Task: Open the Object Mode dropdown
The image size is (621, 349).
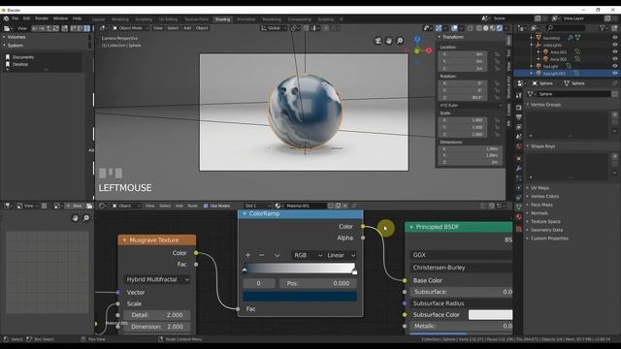Action: [x=130, y=28]
